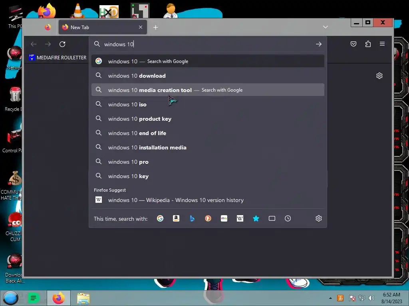Screen dimensions: 409x306
Task: Open the Save to Pocket icon
Action: pyautogui.click(x=353, y=44)
